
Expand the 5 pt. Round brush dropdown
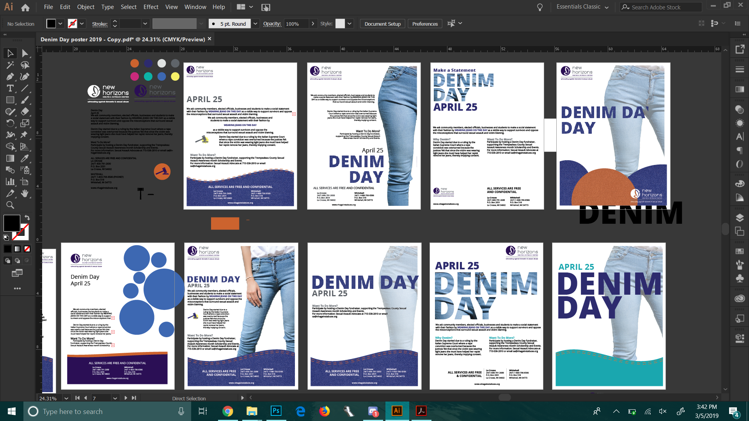[255, 24]
